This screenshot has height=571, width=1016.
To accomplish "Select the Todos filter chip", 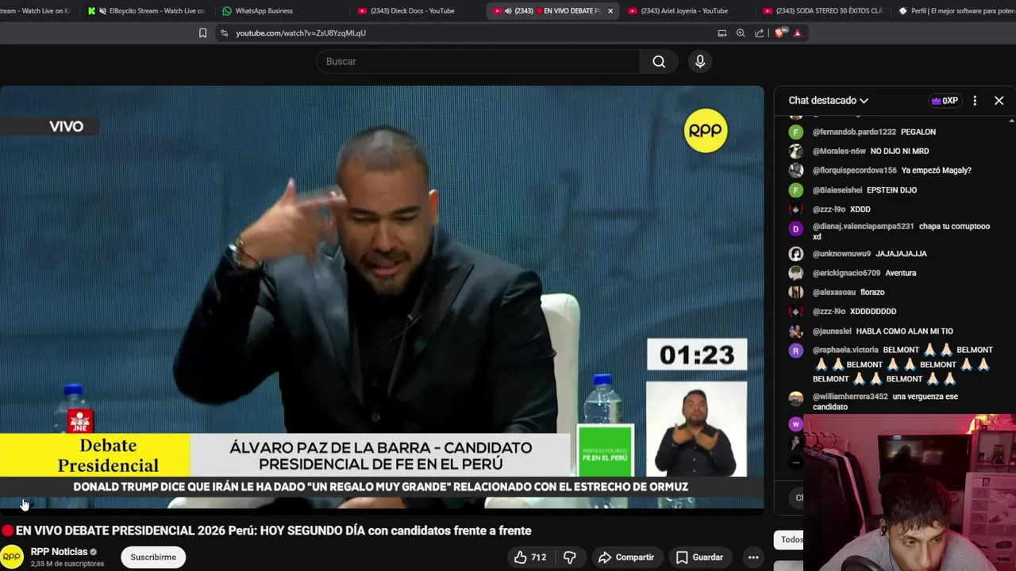I will click(x=791, y=540).
